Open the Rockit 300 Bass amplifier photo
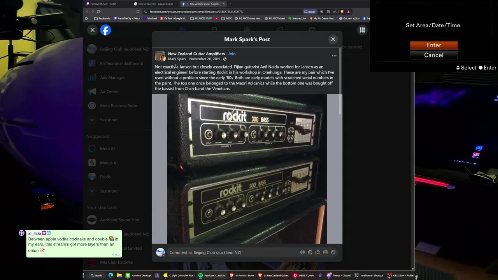Viewport: 498px width, 280px height. point(247,169)
